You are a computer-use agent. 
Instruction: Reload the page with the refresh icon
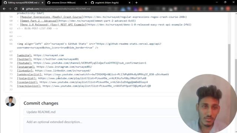(x=16, y=9)
